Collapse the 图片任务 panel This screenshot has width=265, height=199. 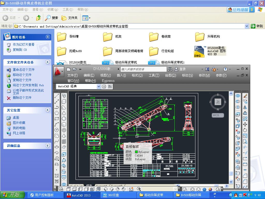(48, 37)
